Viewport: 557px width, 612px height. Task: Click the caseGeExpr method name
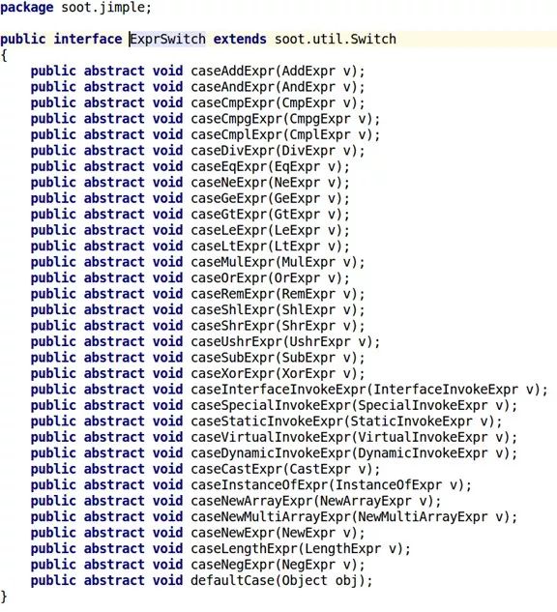tap(229, 198)
